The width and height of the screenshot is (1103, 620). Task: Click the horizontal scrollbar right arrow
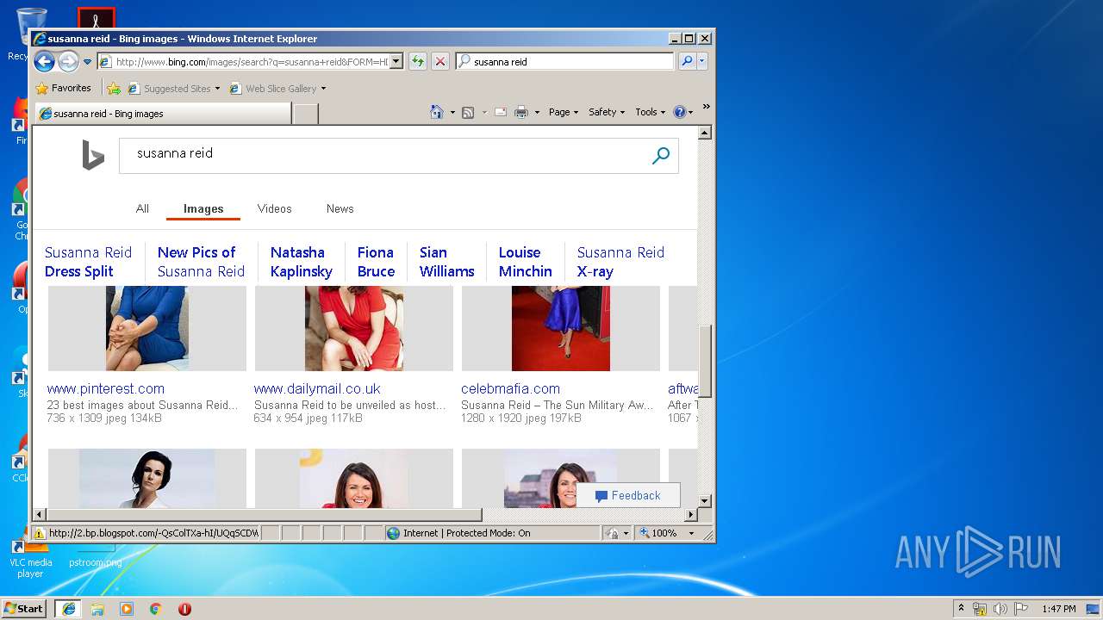[x=690, y=514]
